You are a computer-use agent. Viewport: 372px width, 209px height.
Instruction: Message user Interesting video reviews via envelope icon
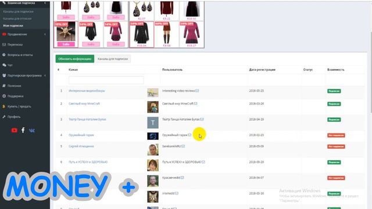[197, 91]
